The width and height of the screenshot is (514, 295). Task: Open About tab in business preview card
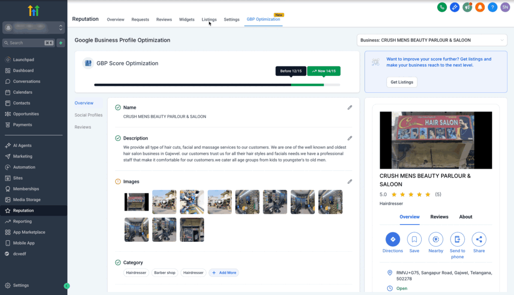click(465, 217)
